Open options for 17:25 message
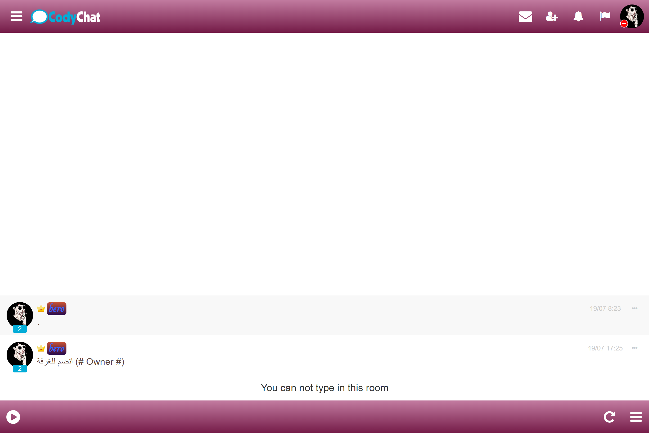The image size is (649, 433). coord(635,348)
